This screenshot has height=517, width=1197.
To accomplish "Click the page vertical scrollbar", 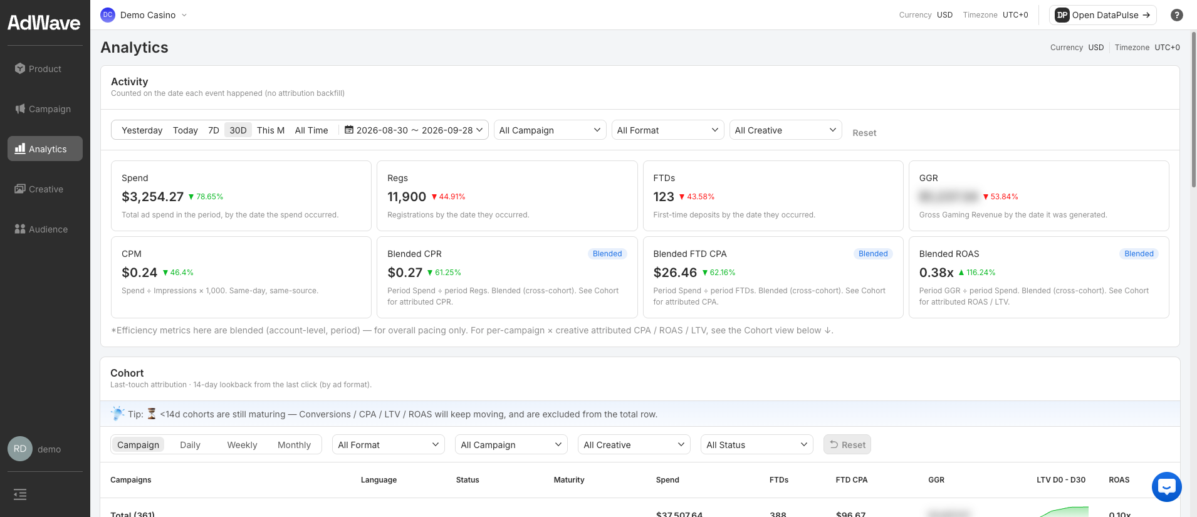I will click(1193, 109).
